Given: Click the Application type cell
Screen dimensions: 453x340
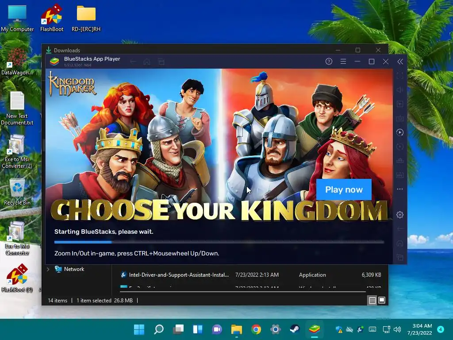Looking at the screenshot, I should pyautogui.click(x=312, y=275).
